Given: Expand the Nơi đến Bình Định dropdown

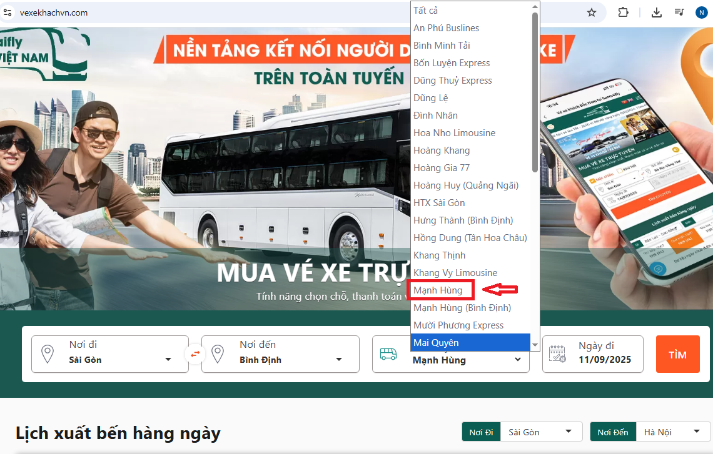Looking at the screenshot, I should coord(338,360).
